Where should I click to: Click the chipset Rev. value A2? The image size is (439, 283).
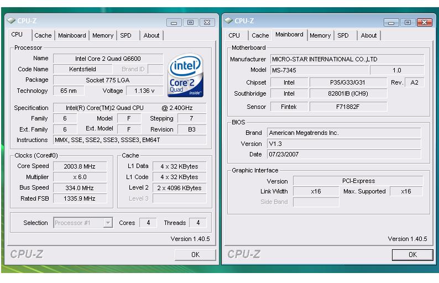(414, 82)
